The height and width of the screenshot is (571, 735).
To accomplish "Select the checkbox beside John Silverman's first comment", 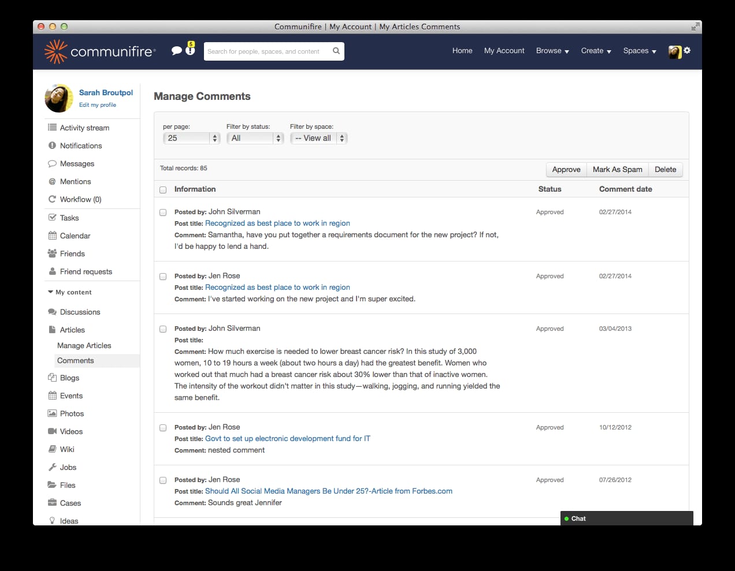I will 162,212.
